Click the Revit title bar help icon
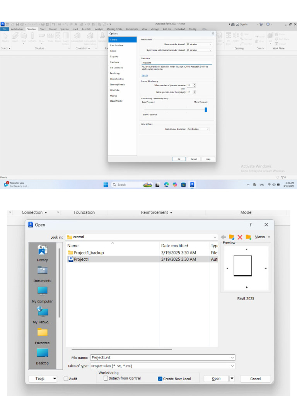Image resolution: width=297 pixels, height=396 pixels. 268,24
